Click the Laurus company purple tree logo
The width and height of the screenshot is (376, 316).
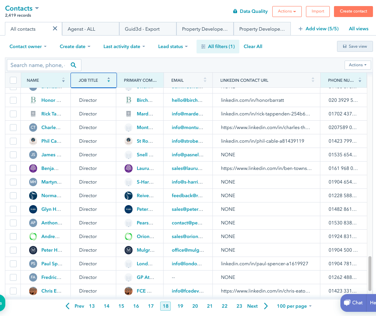(128, 168)
